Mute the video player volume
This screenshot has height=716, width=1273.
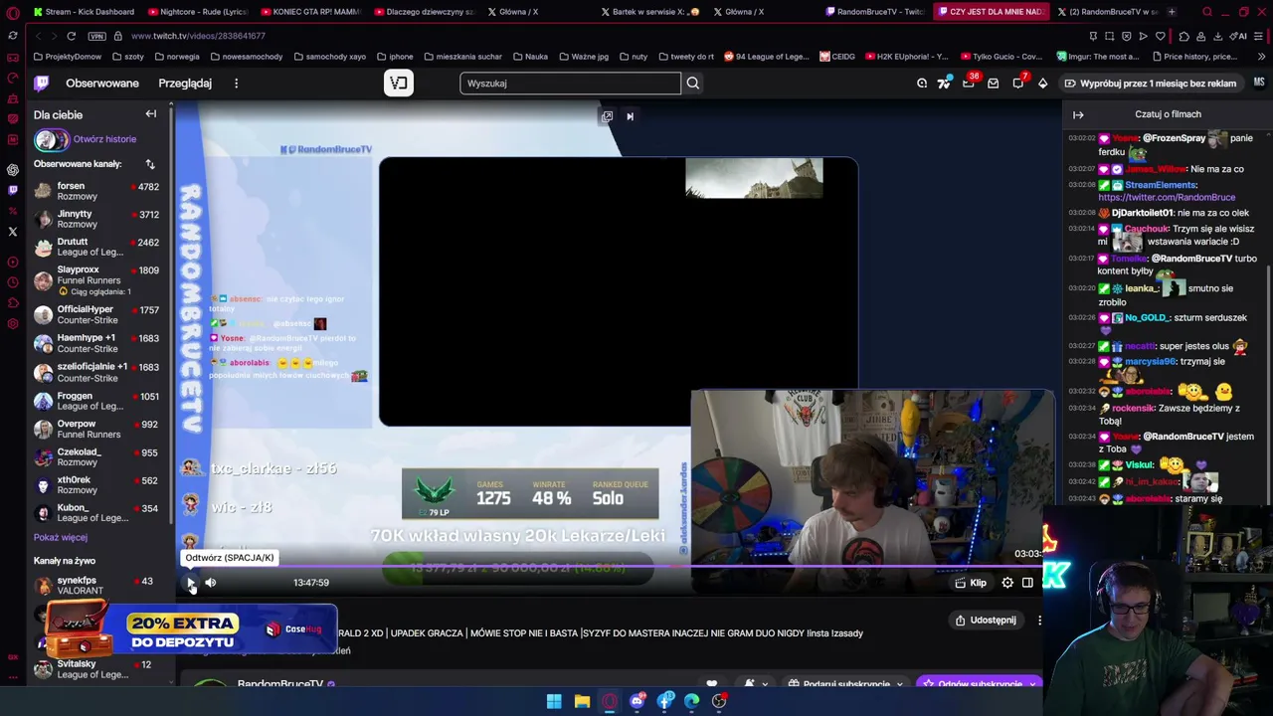211,583
